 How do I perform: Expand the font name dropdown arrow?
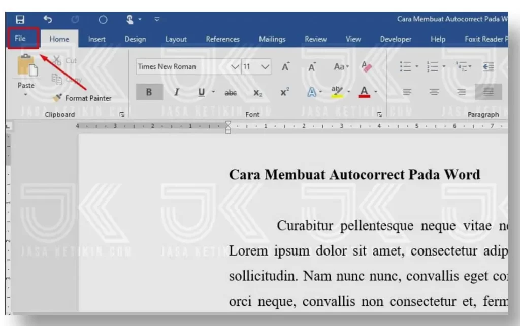(235, 67)
